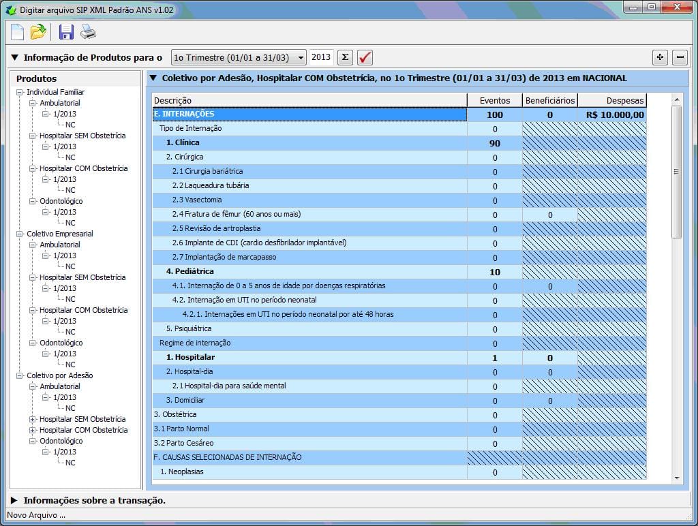Collapse the Individual Familiar tree node
Screen dimensions: 698x526
click(19, 92)
